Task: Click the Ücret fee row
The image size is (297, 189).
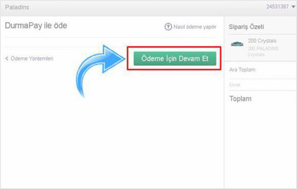Action: pos(236,84)
